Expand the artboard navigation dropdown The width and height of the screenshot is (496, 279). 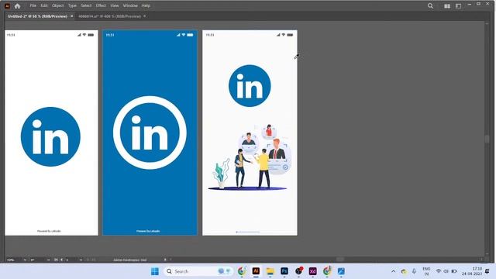pos(81,260)
